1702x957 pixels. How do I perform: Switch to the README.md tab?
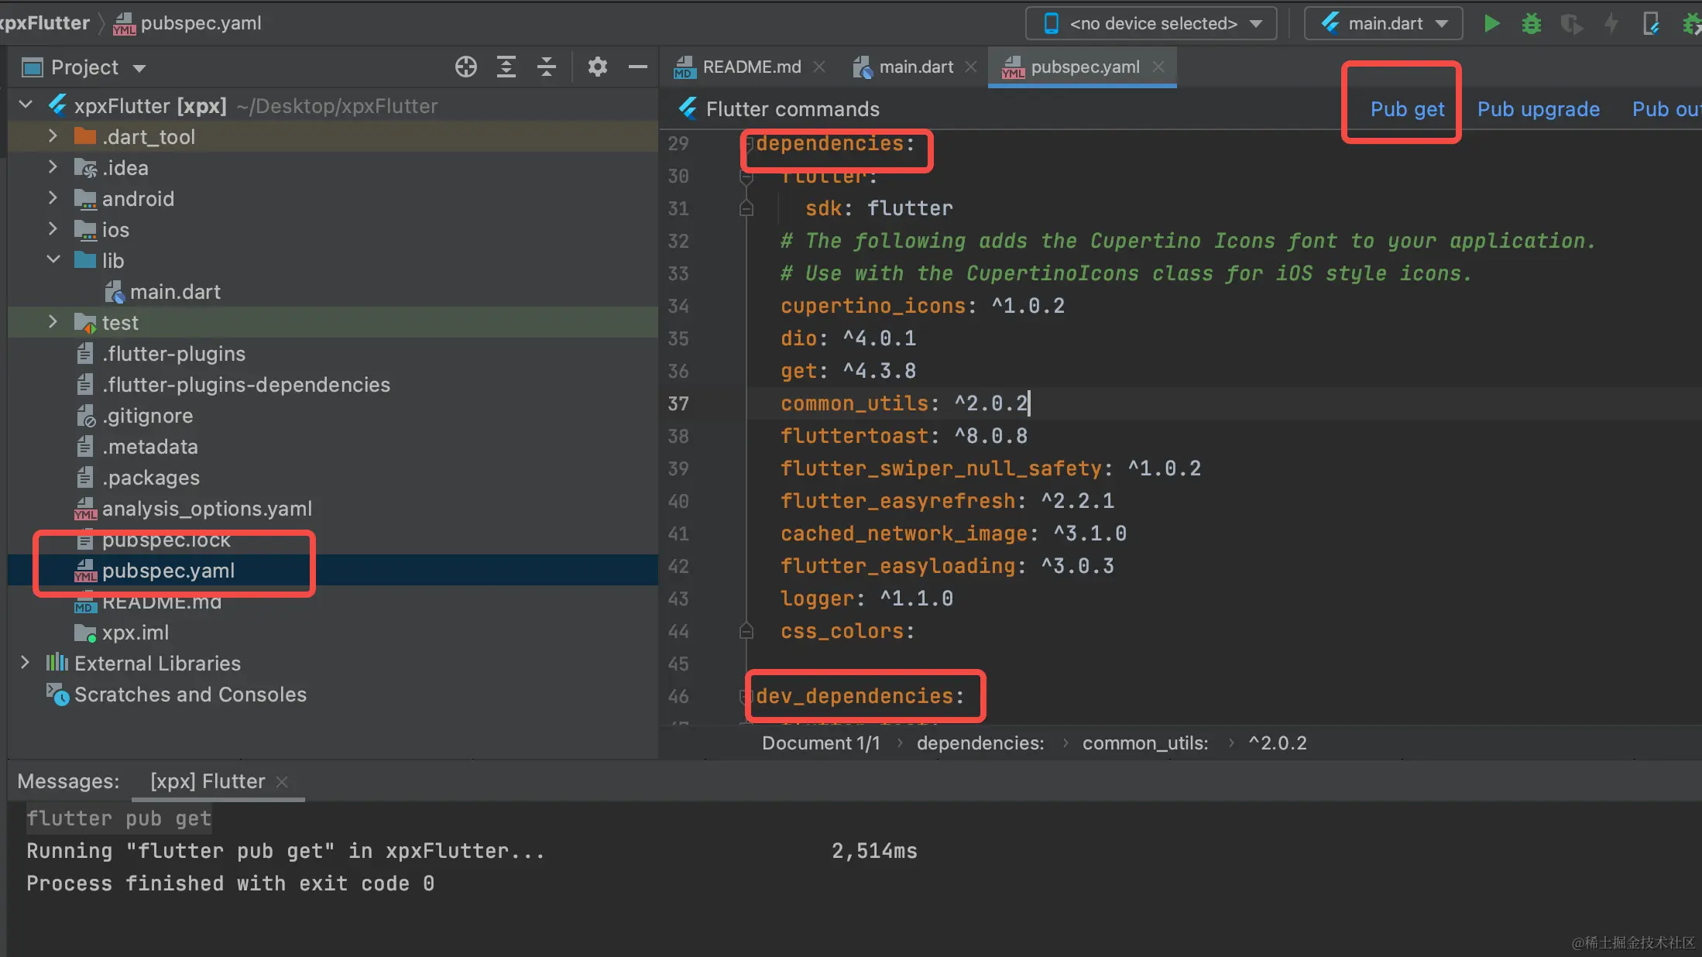[750, 67]
